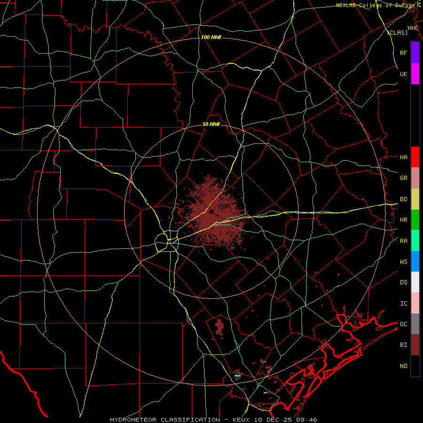Click the WS legend label
This screenshot has width=423, height=423.
(x=403, y=262)
